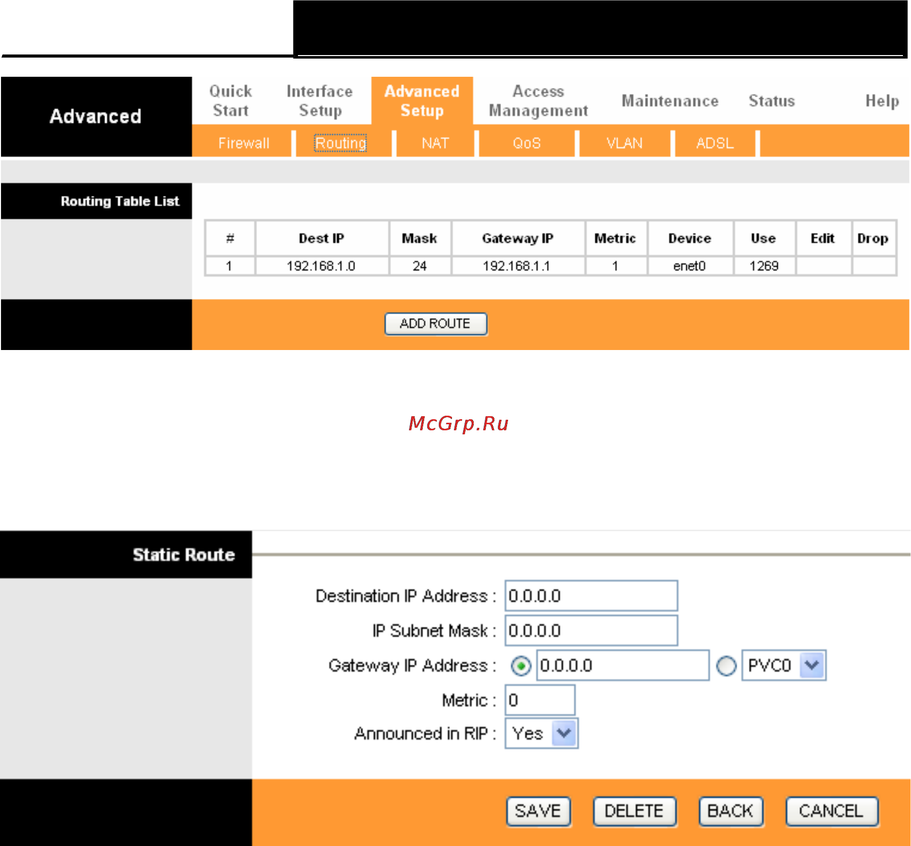Click the enet0 device cell

[690, 266]
